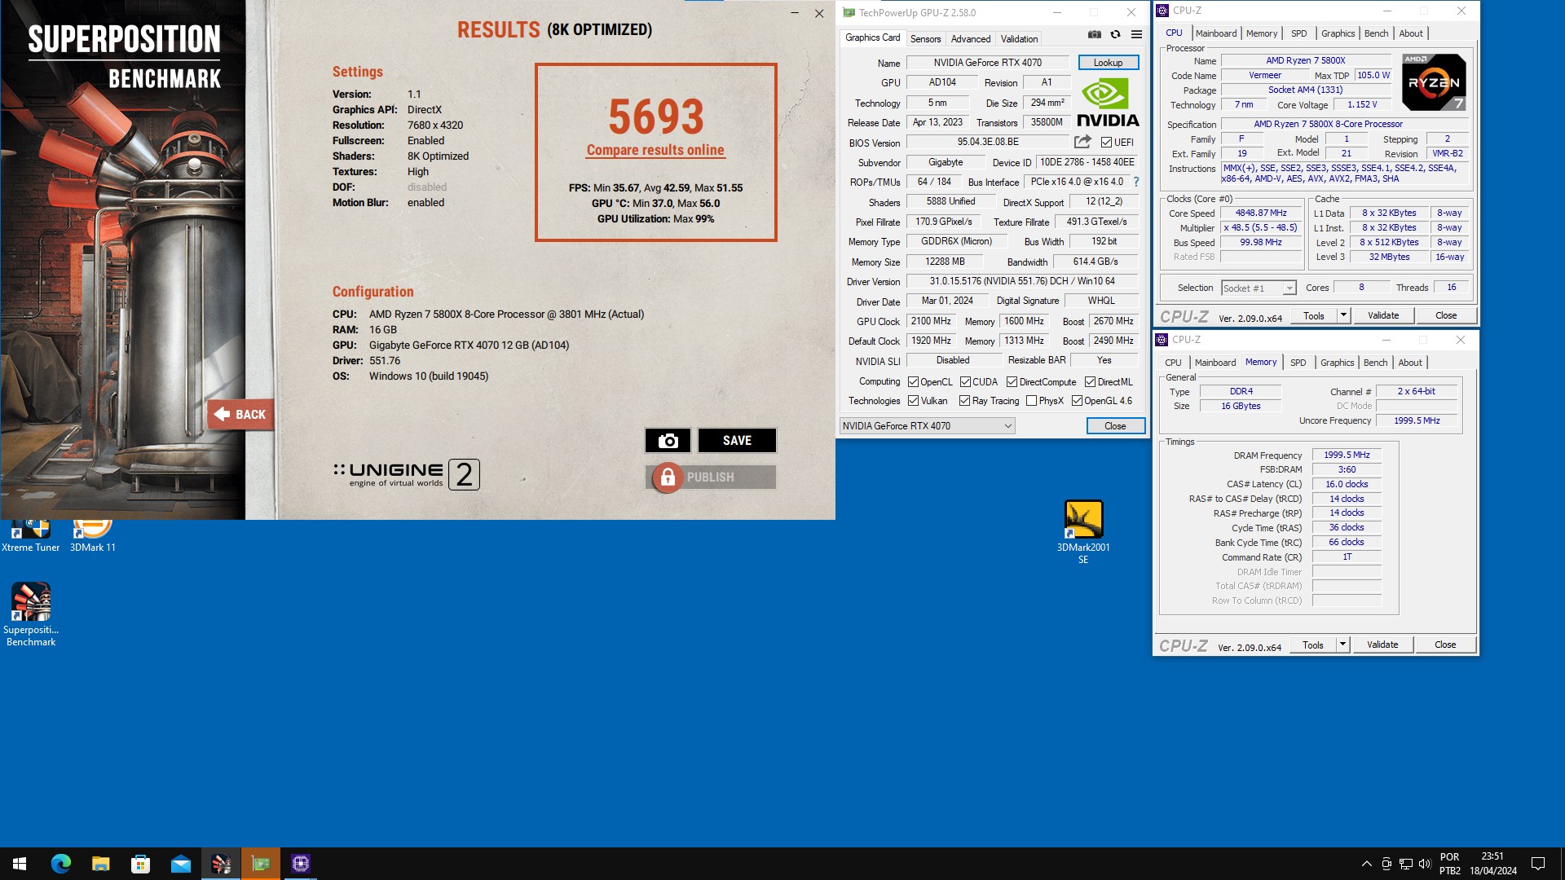The image size is (1565, 880).
Task: Click Validate in the upper CPU-Z window
Action: pos(1382,315)
